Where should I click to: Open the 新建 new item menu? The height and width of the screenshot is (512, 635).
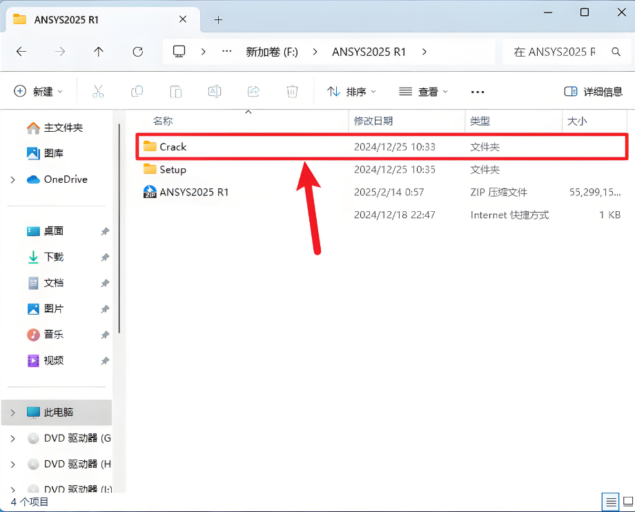[39, 92]
